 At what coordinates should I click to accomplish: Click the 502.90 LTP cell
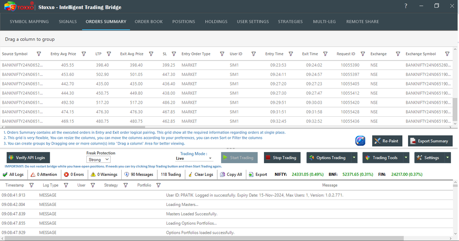coord(102,74)
